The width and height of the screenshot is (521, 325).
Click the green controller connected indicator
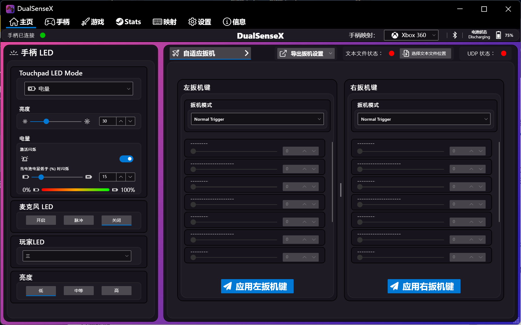point(43,35)
